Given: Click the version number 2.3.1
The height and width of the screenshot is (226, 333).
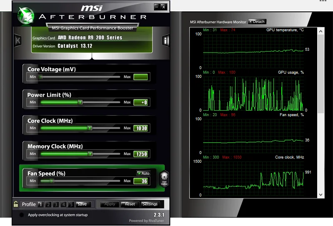Looking at the screenshot, I should (x=159, y=215).
